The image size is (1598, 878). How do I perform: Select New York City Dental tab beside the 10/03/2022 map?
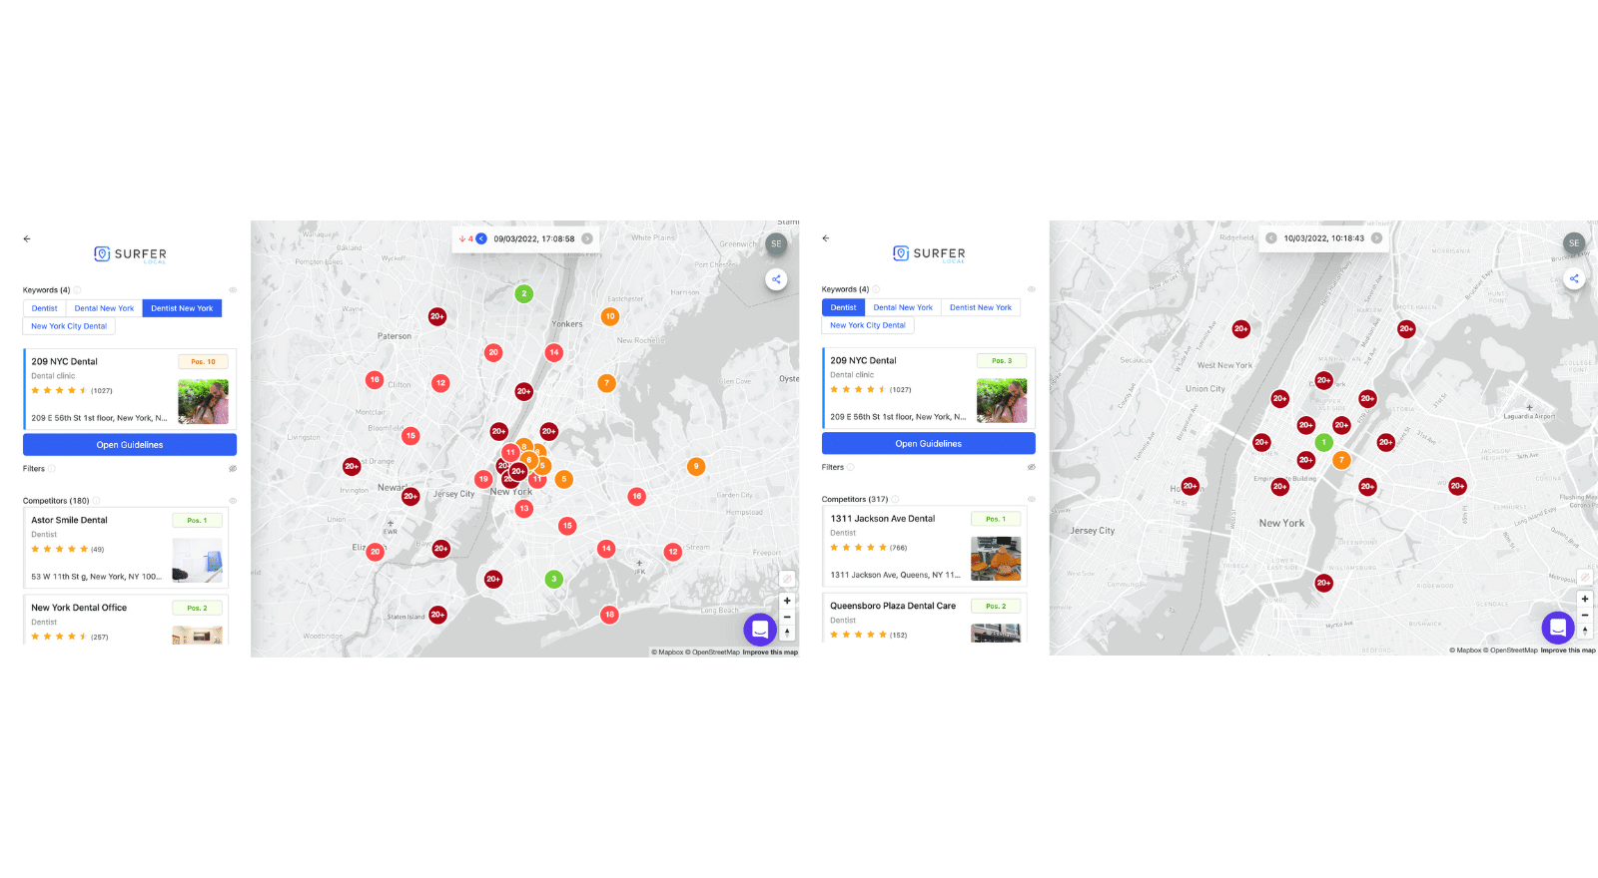click(868, 325)
